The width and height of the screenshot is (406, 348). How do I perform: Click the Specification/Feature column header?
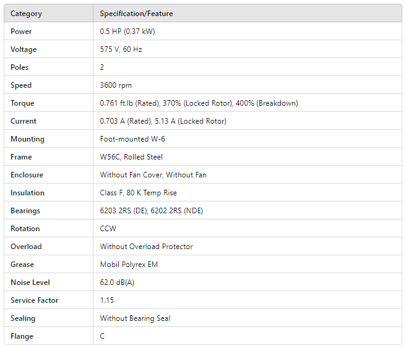[x=136, y=14]
